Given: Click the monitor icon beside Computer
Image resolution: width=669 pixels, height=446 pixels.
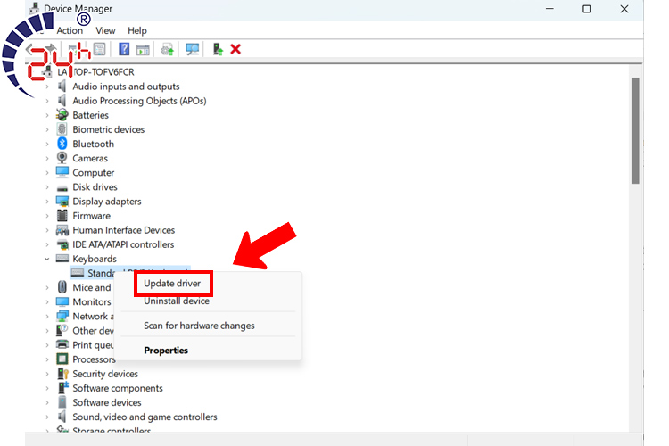Looking at the screenshot, I should pyautogui.click(x=62, y=172).
